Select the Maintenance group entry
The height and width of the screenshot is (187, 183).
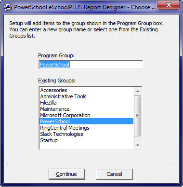pyautogui.click(x=86, y=109)
